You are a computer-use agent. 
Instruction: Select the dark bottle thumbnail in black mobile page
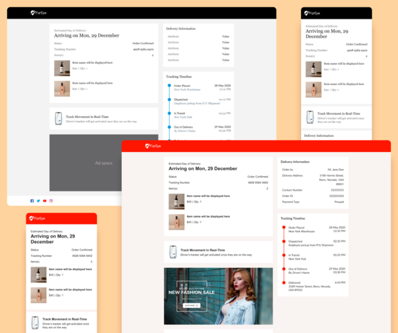click(314, 69)
